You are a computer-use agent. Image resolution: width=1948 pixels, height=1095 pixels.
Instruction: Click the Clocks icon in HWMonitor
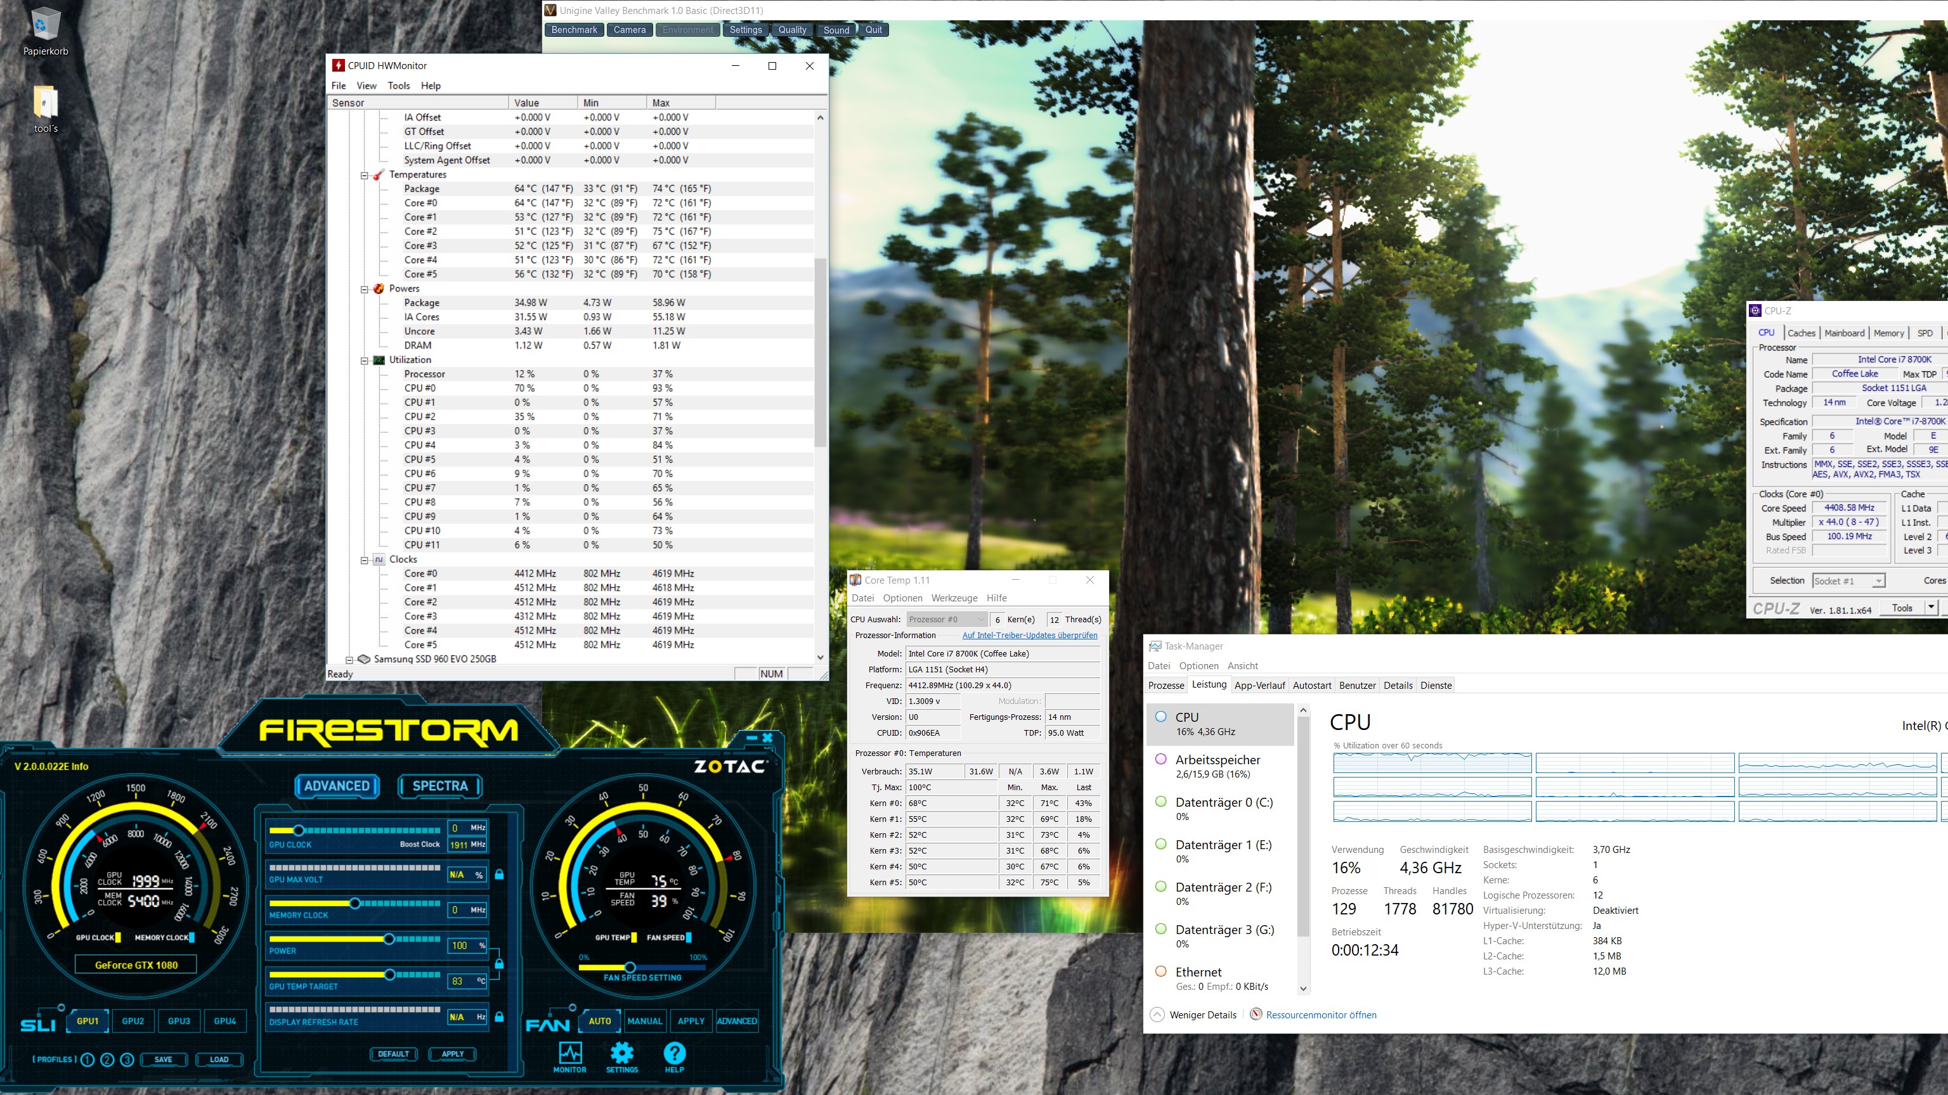point(379,559)
